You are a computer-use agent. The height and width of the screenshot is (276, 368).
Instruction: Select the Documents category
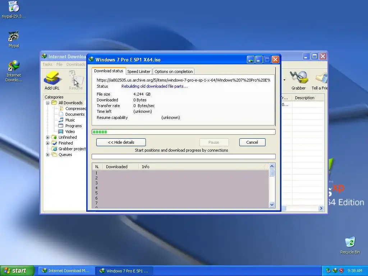(x=72, y=114)
